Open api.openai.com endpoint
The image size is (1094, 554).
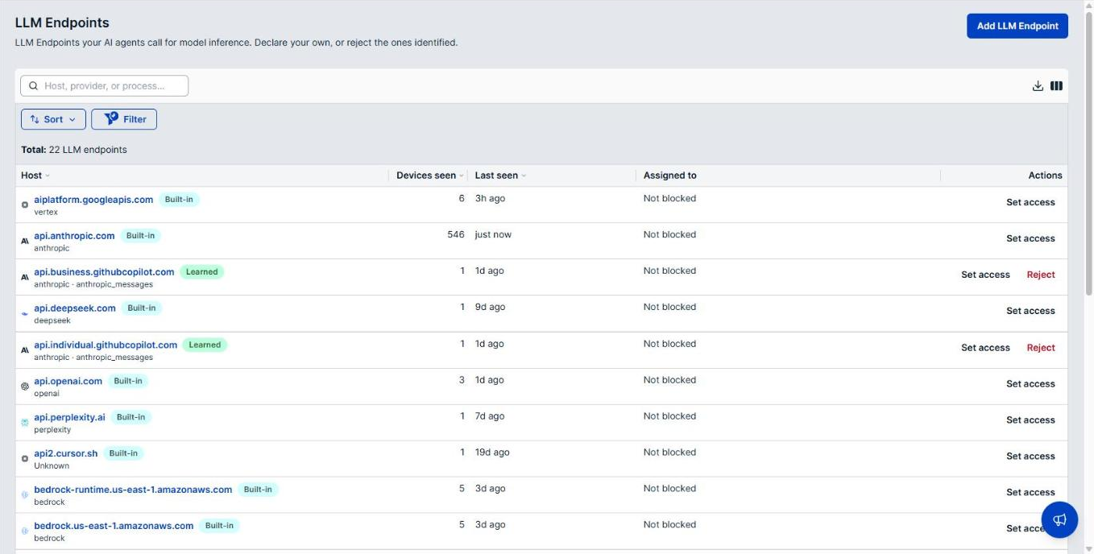click(x=68, y=381)
